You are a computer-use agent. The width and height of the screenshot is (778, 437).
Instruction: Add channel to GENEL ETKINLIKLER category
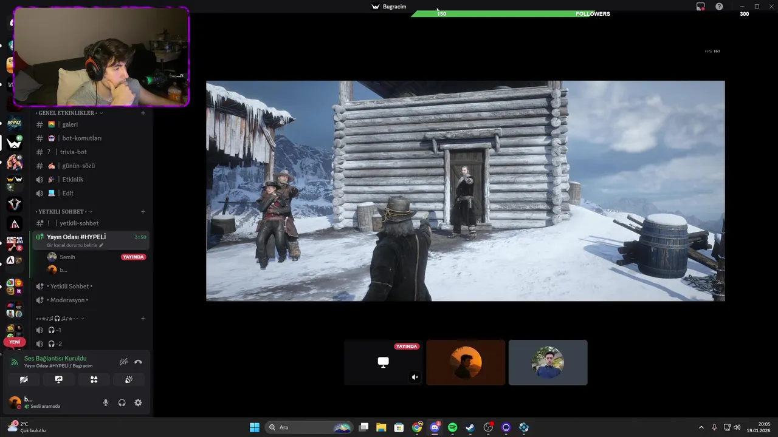coord(143,113)
